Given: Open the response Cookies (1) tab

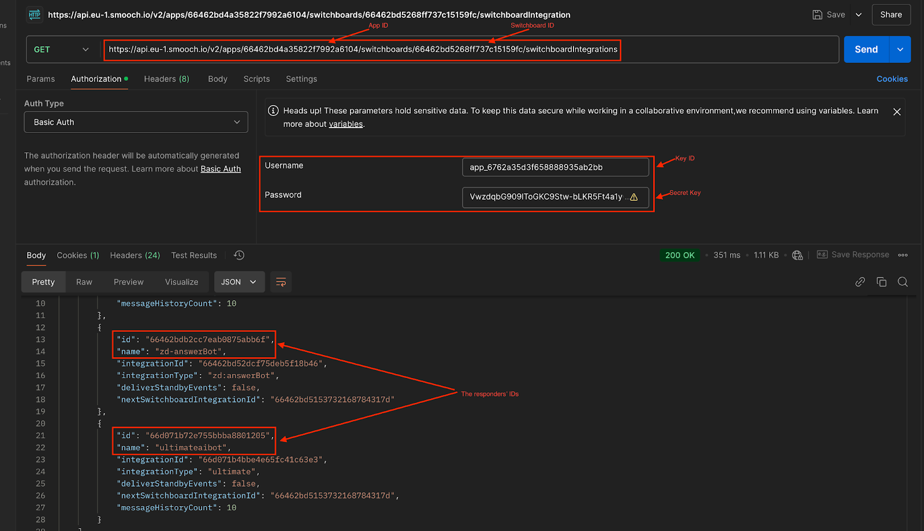Looking at the screenshot, I should 78,255.
